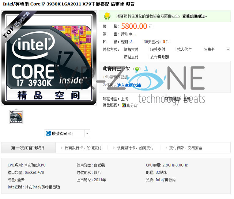Click the 消費卡 payment option
The height and width of the screenshot is (199, 234).
(209, 49)
